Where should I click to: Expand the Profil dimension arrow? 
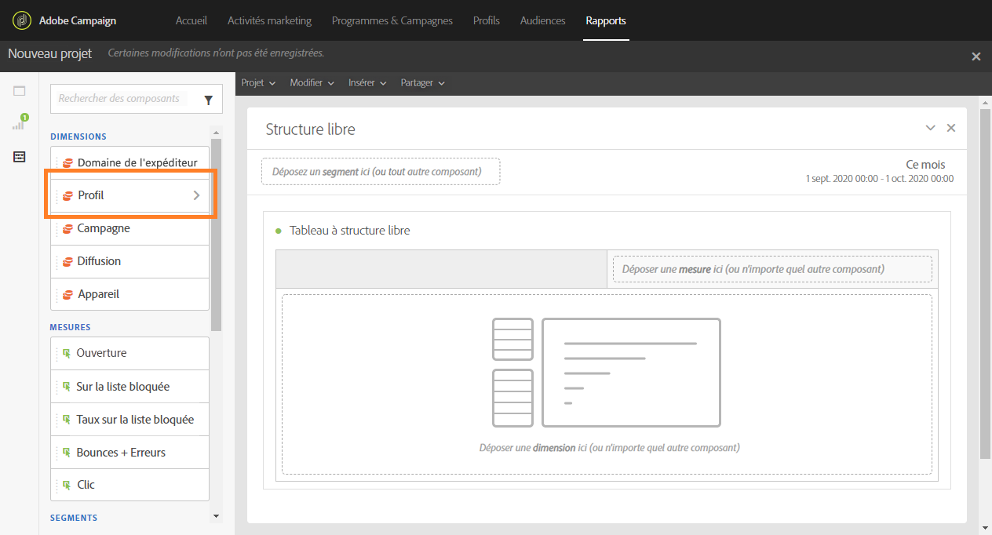tap(196, 195)
